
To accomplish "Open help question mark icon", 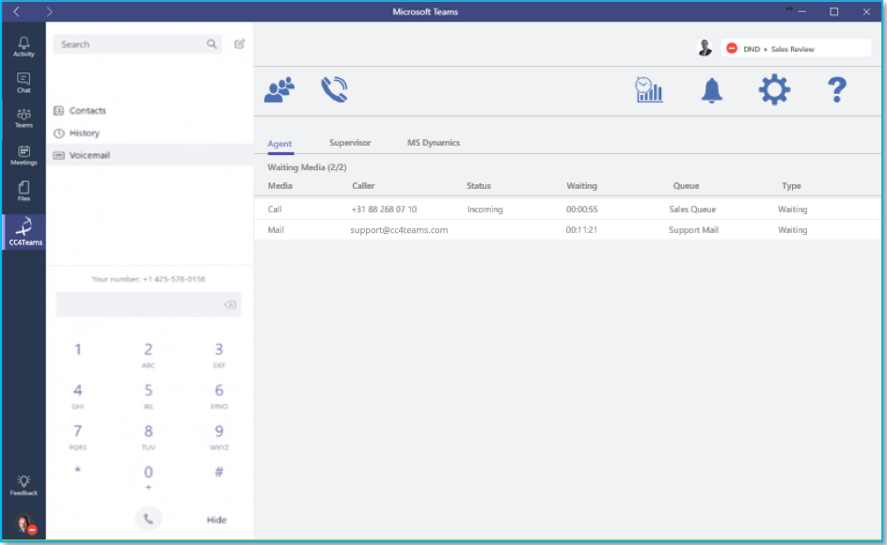I will click(836, 89).
